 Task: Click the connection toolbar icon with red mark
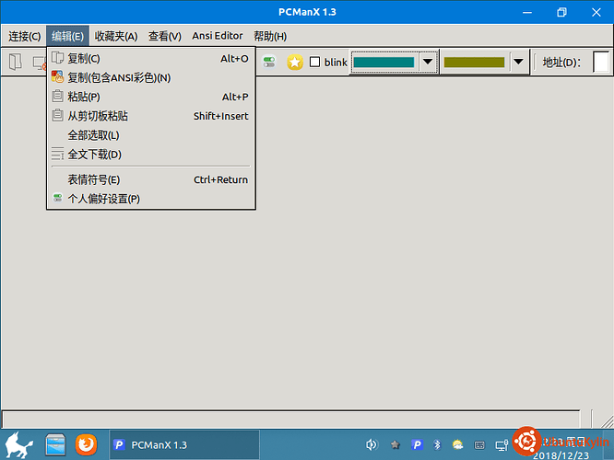click(40, 63)
